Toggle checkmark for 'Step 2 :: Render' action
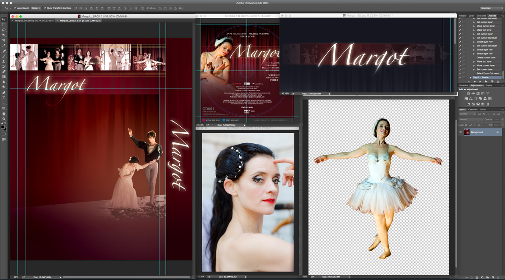Image resolution: width=505 pixels, height=280 pixels. [459, 77]
